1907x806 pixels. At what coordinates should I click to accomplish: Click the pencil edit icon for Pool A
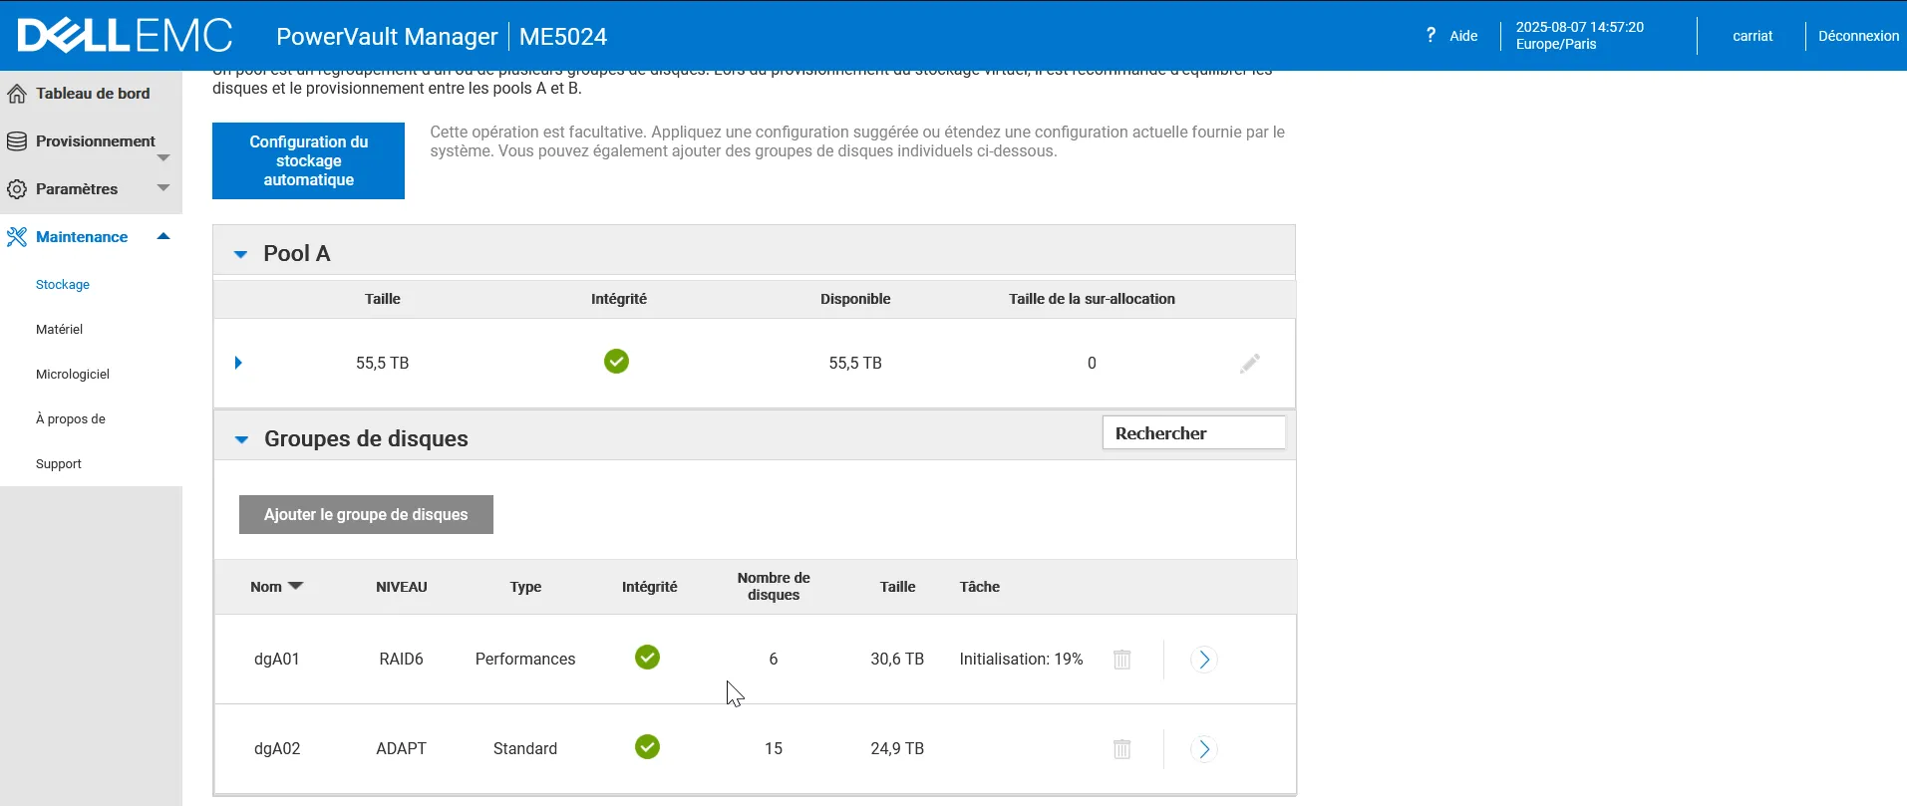pos(1249,364)
